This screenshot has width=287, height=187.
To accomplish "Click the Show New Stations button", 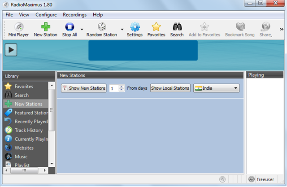I will [84, 88].
